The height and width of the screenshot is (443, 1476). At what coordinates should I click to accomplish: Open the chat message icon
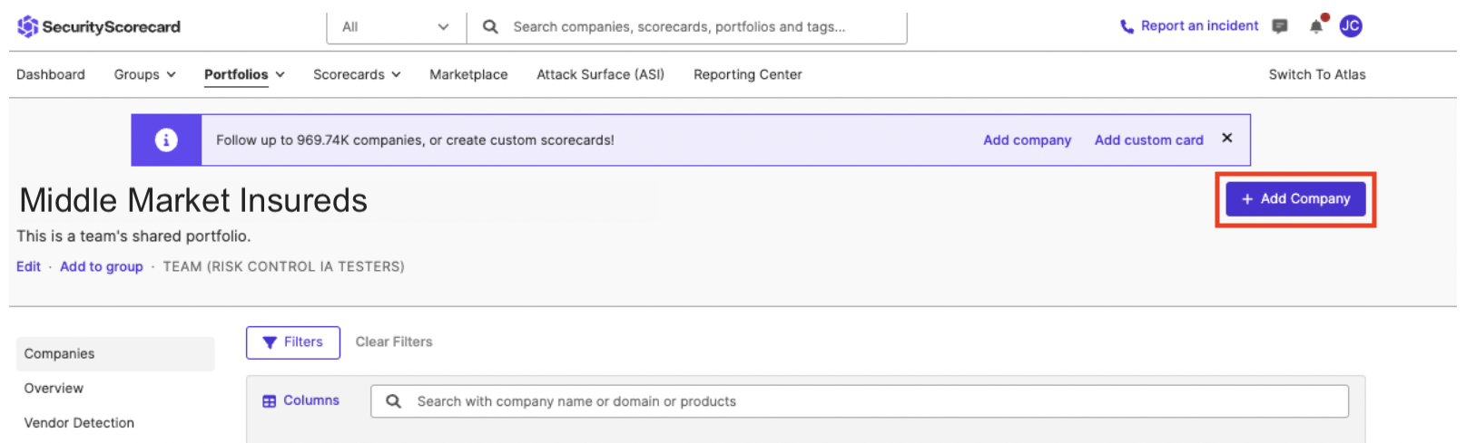point(1280,26)
